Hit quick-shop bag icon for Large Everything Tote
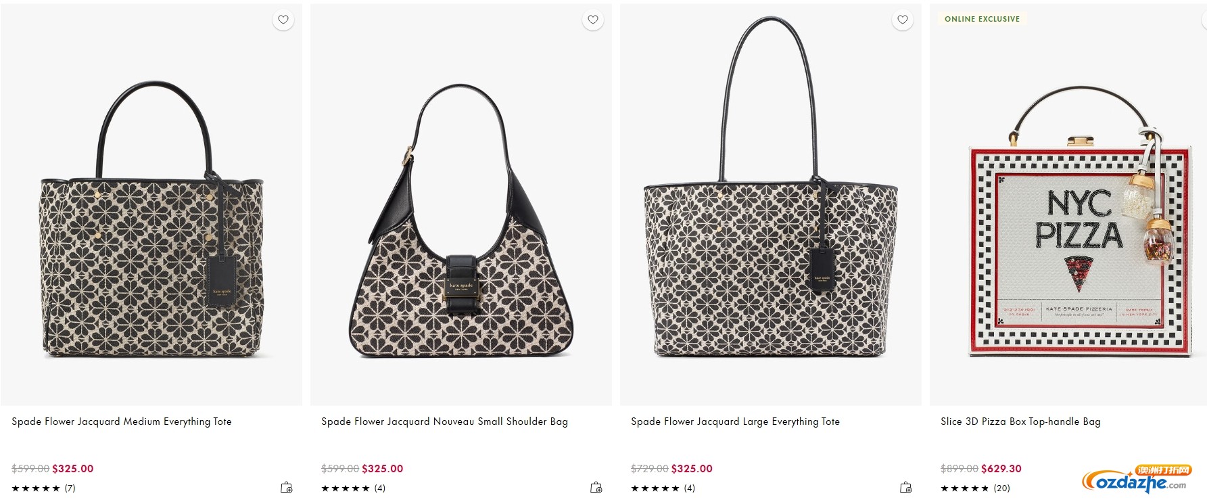Image resolution: width=1207 pixels, height=502 pixels. [906, 487]
